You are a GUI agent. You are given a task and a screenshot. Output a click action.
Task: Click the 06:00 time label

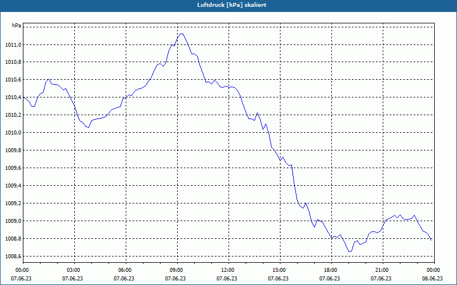click(x=126, y=270)
